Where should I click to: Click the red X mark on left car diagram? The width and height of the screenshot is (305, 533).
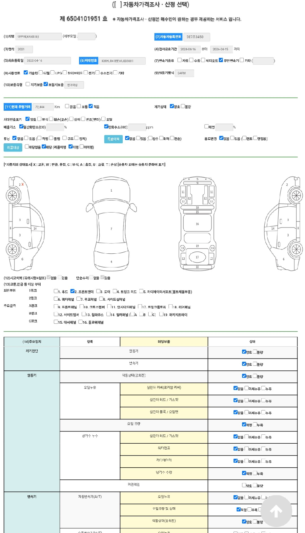pos(22,185)
